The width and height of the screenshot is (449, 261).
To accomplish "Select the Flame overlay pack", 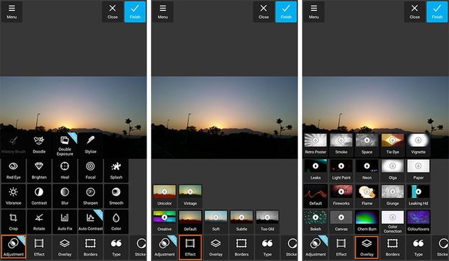I will point(367,196).
